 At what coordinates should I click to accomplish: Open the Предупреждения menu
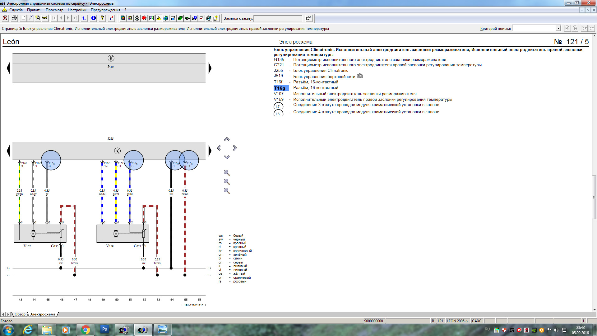(x=105, y=10)
